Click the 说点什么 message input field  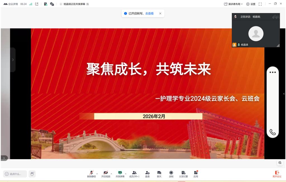(x=15, y=174)
